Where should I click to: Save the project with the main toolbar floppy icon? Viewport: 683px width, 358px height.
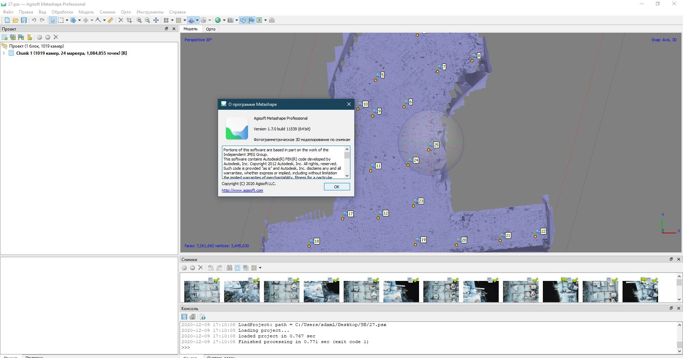click(24, 20)
